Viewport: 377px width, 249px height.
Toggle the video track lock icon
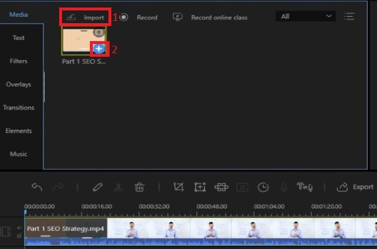(x=19, y=236)
